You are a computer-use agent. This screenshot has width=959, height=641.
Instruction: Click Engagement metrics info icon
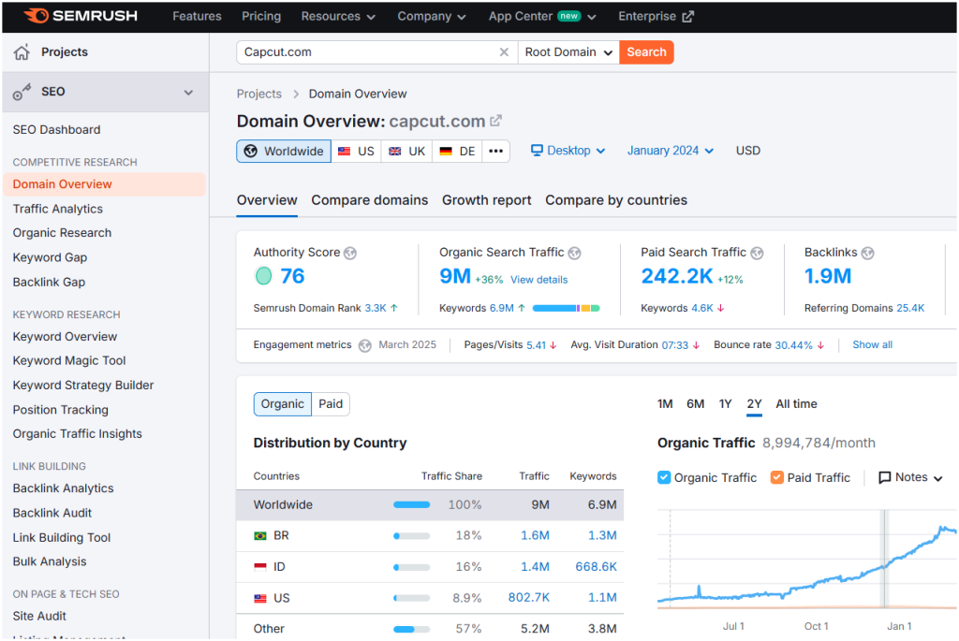click(x=365, y=346)
